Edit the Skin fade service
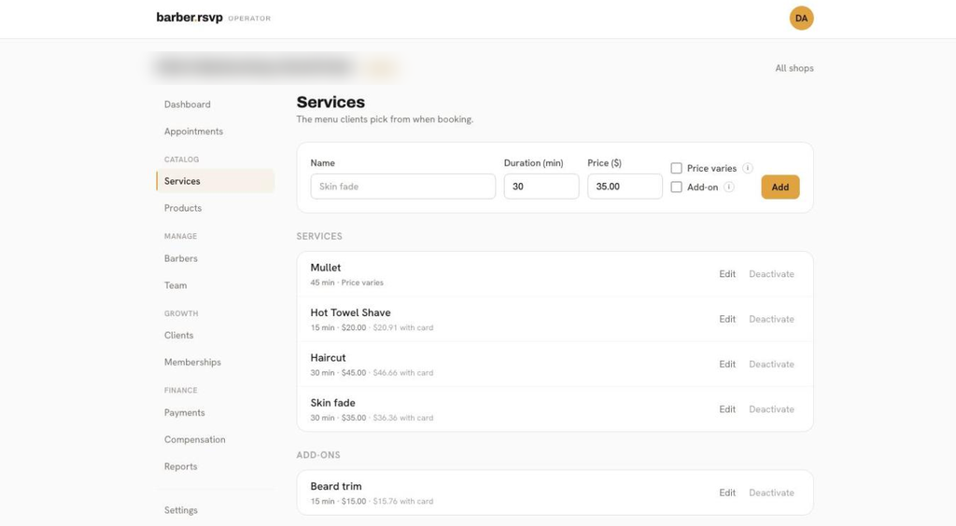956x526 pixels. click(726, 409)
